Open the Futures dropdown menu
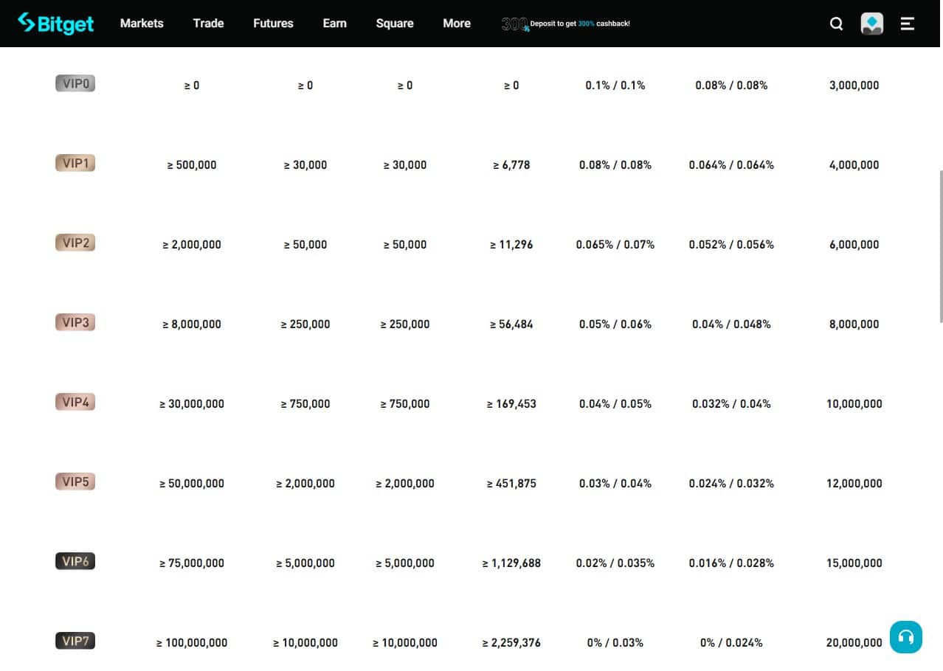The image size is (943, 671). (273, 23)
